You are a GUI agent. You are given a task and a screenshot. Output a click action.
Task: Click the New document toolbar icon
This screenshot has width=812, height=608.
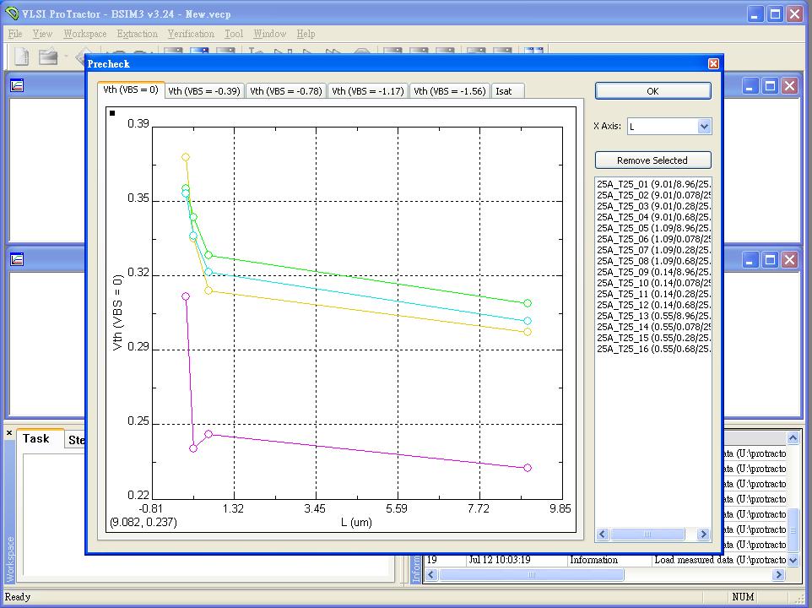pyautogui.click(x=22, y=57)
